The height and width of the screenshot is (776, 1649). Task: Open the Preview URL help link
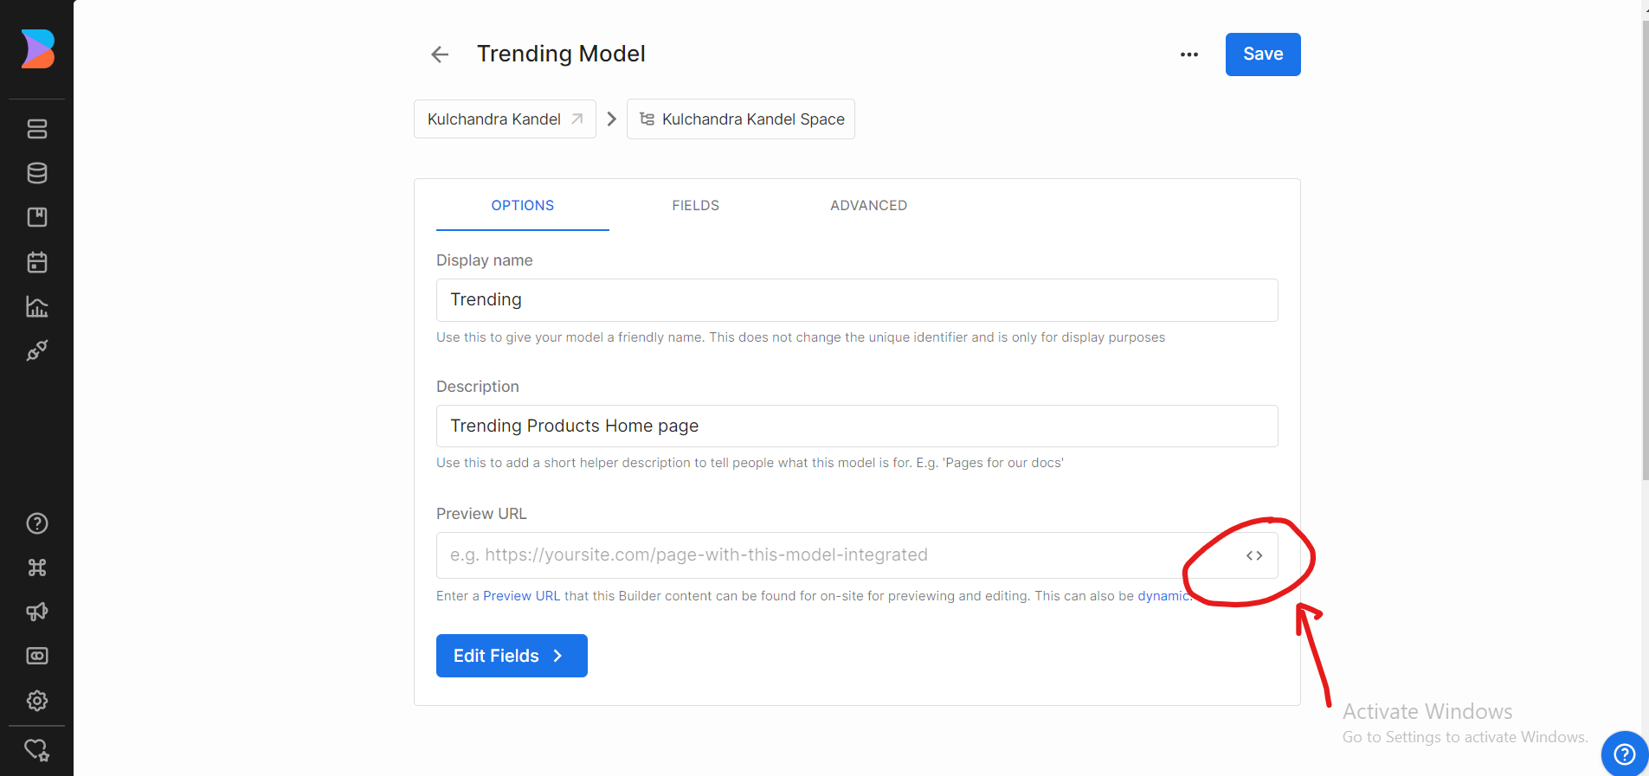coord(521,596)
